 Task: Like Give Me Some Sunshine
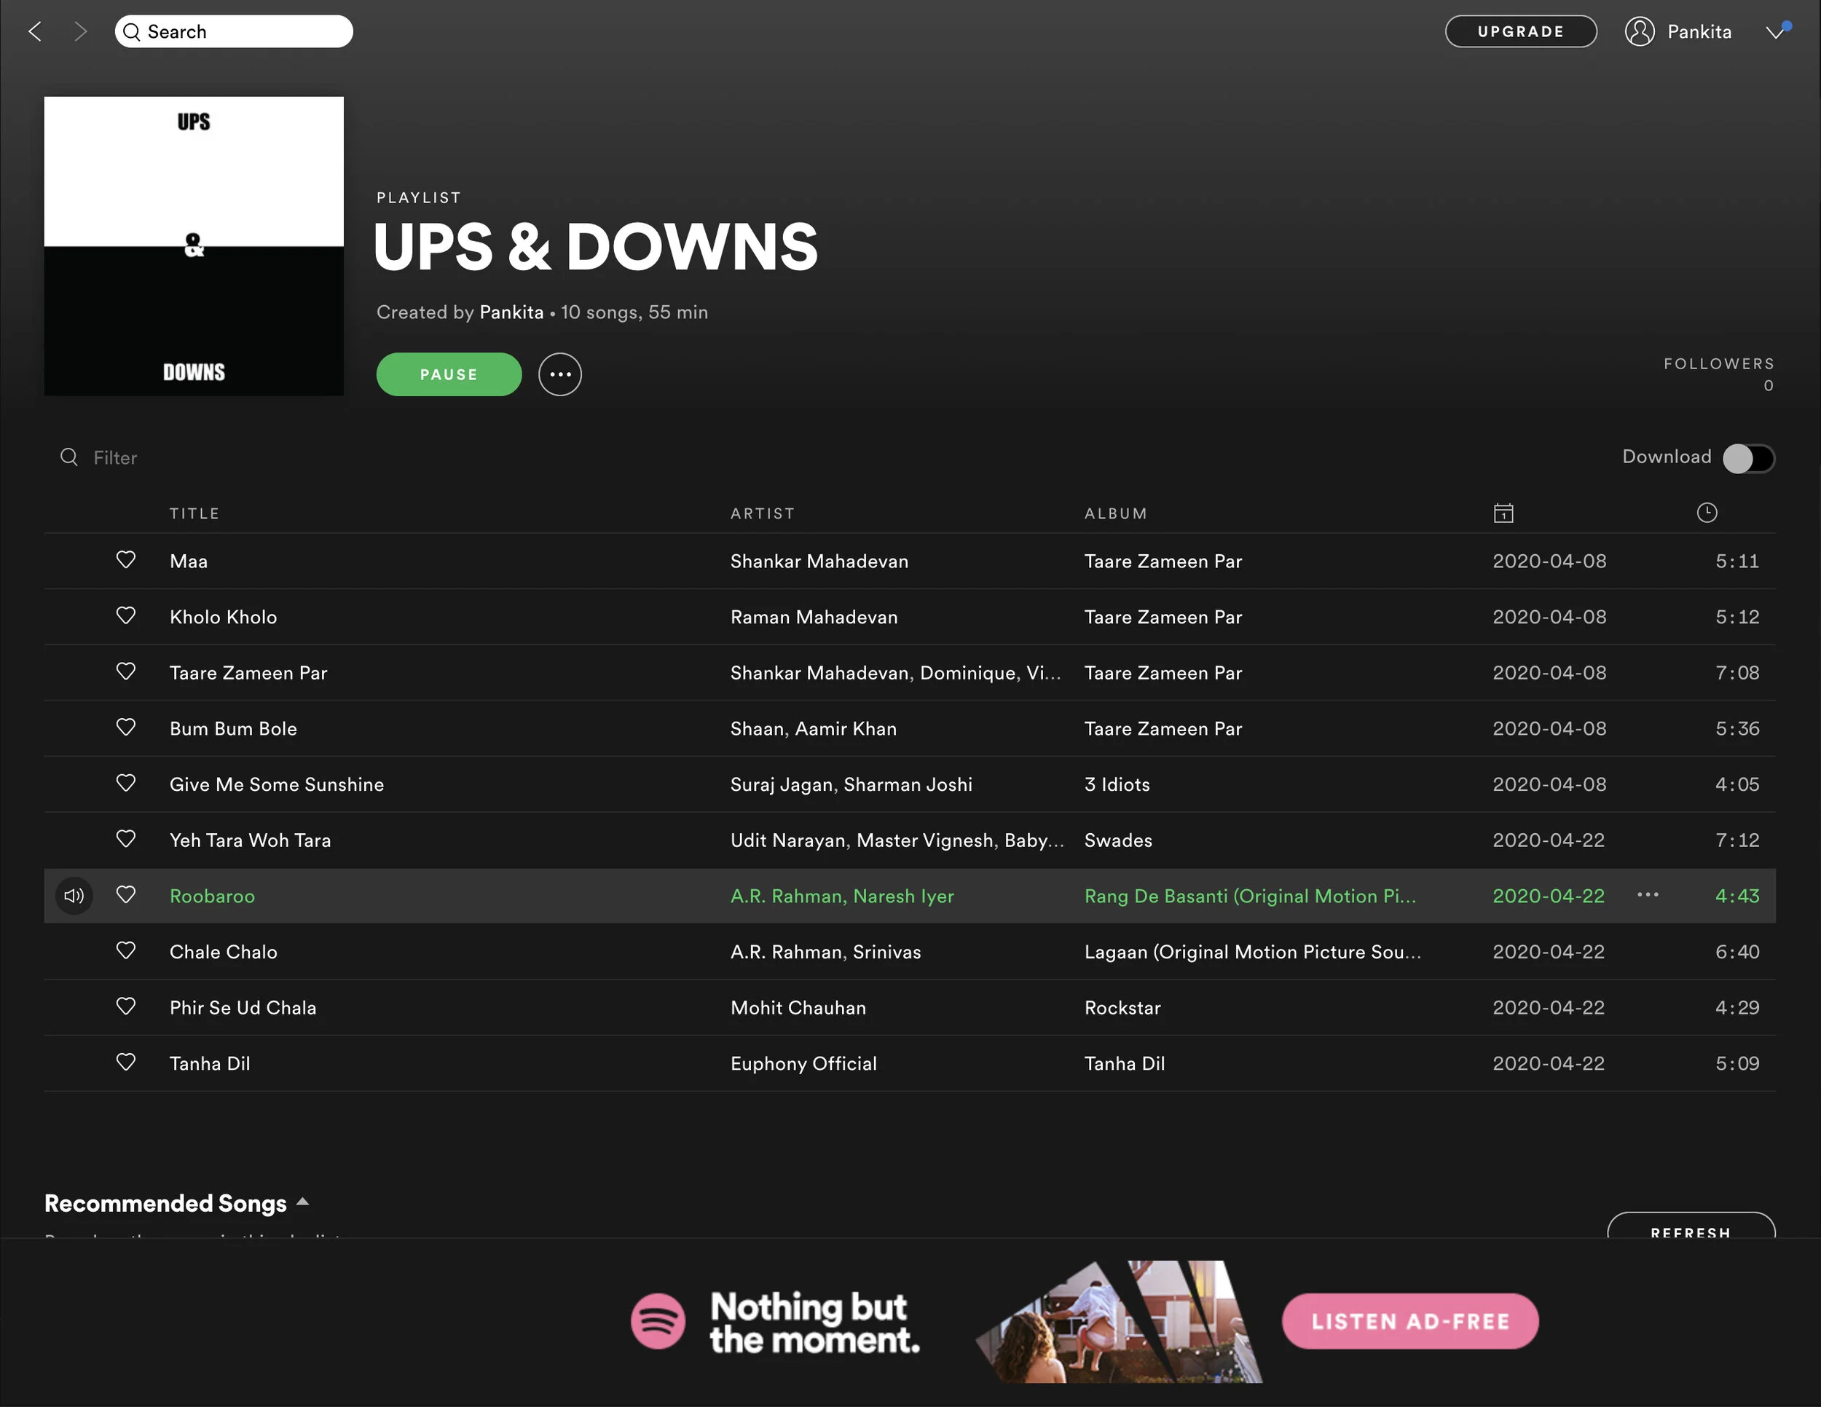coord(126,784)
